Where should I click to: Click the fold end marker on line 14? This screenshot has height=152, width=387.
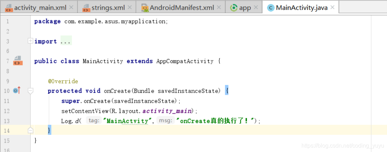click(x=30, y=130)
